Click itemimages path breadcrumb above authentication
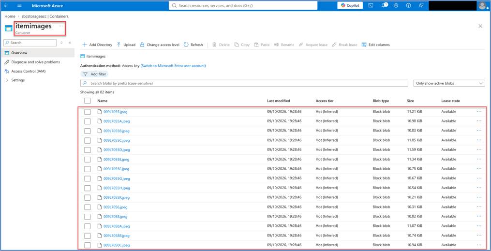Image resolution: width=491 pixels, height=251 pixels. click(96, 56)
